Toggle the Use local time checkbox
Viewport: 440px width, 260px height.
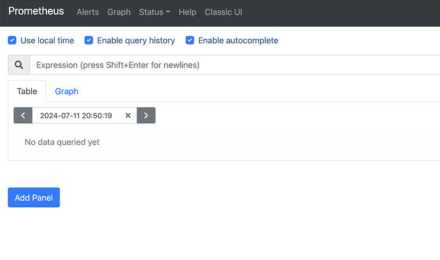[x=12, y=40]
